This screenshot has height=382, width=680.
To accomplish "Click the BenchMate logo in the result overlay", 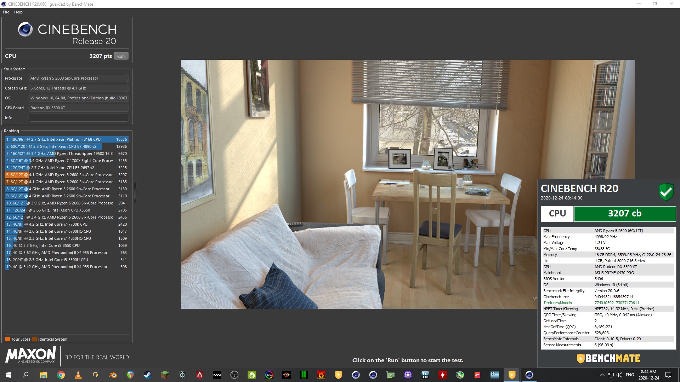I will coord(608,359).
